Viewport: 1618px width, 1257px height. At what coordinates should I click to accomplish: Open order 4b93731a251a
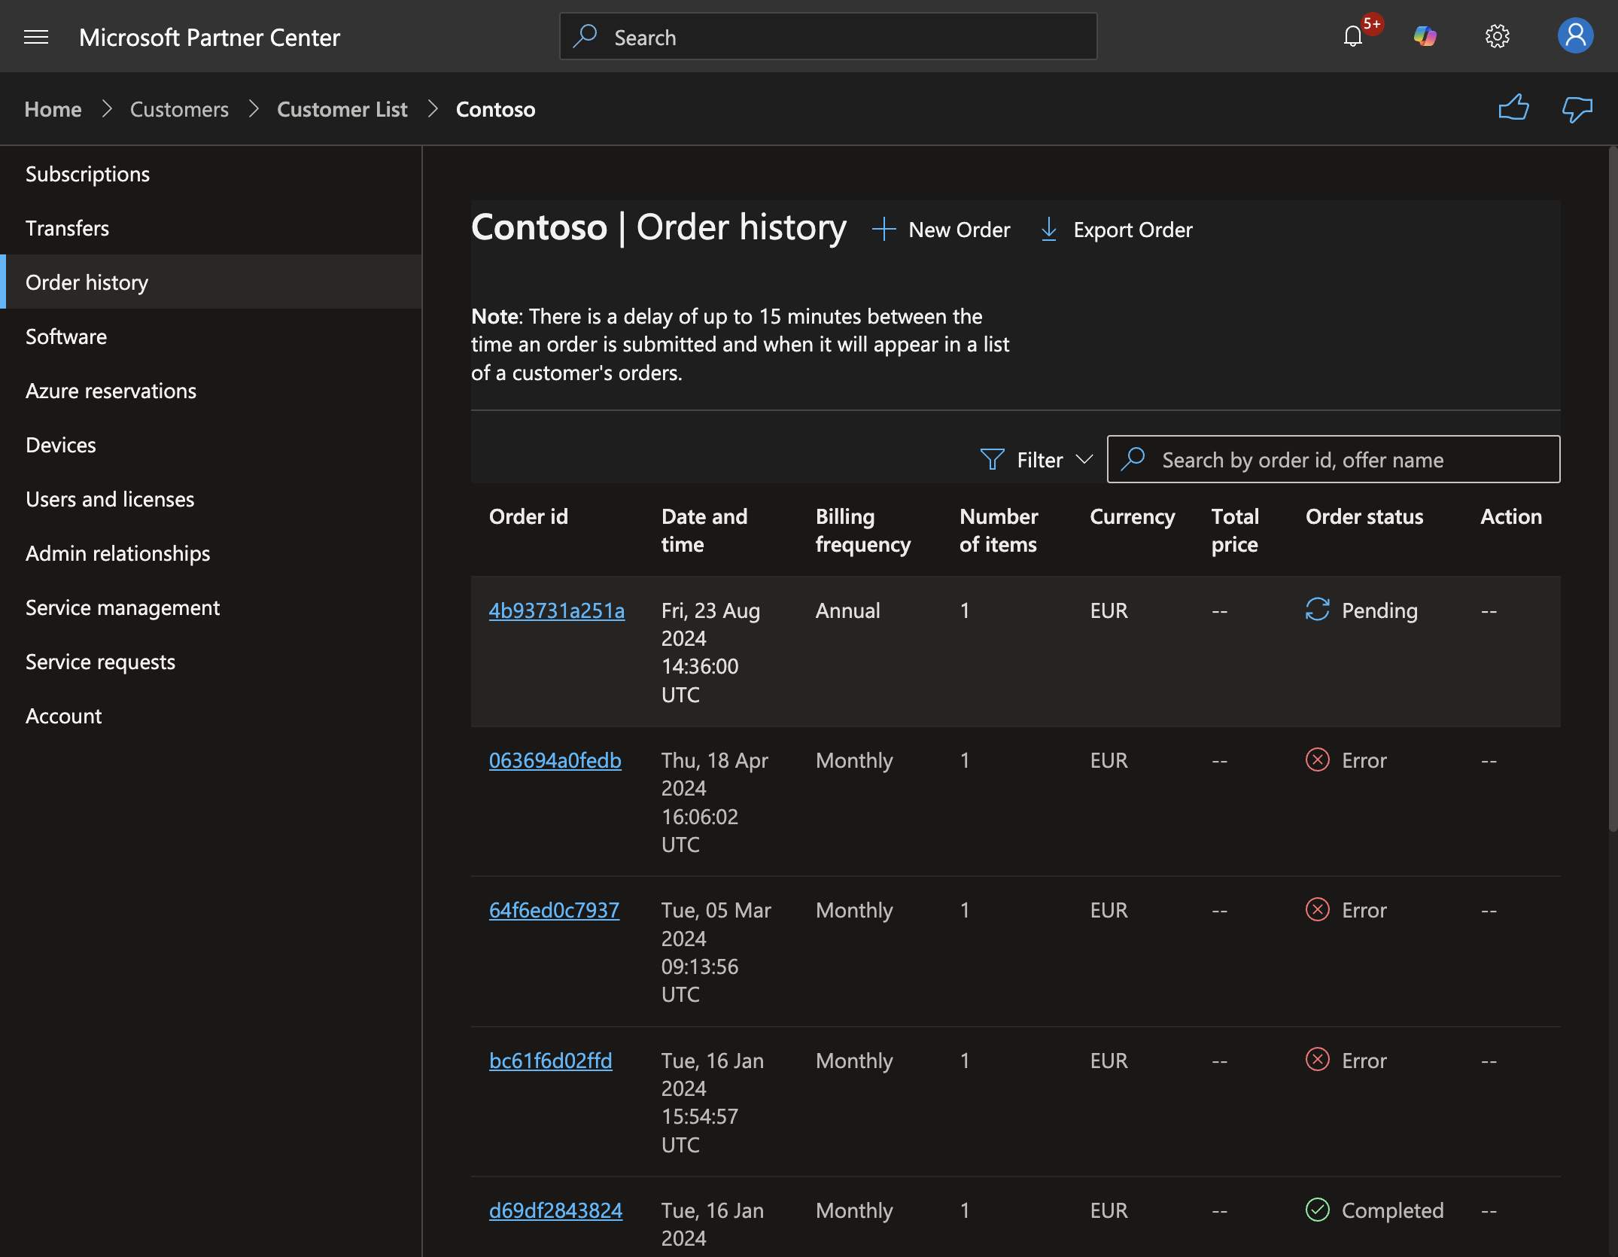[x=557, y=610]
